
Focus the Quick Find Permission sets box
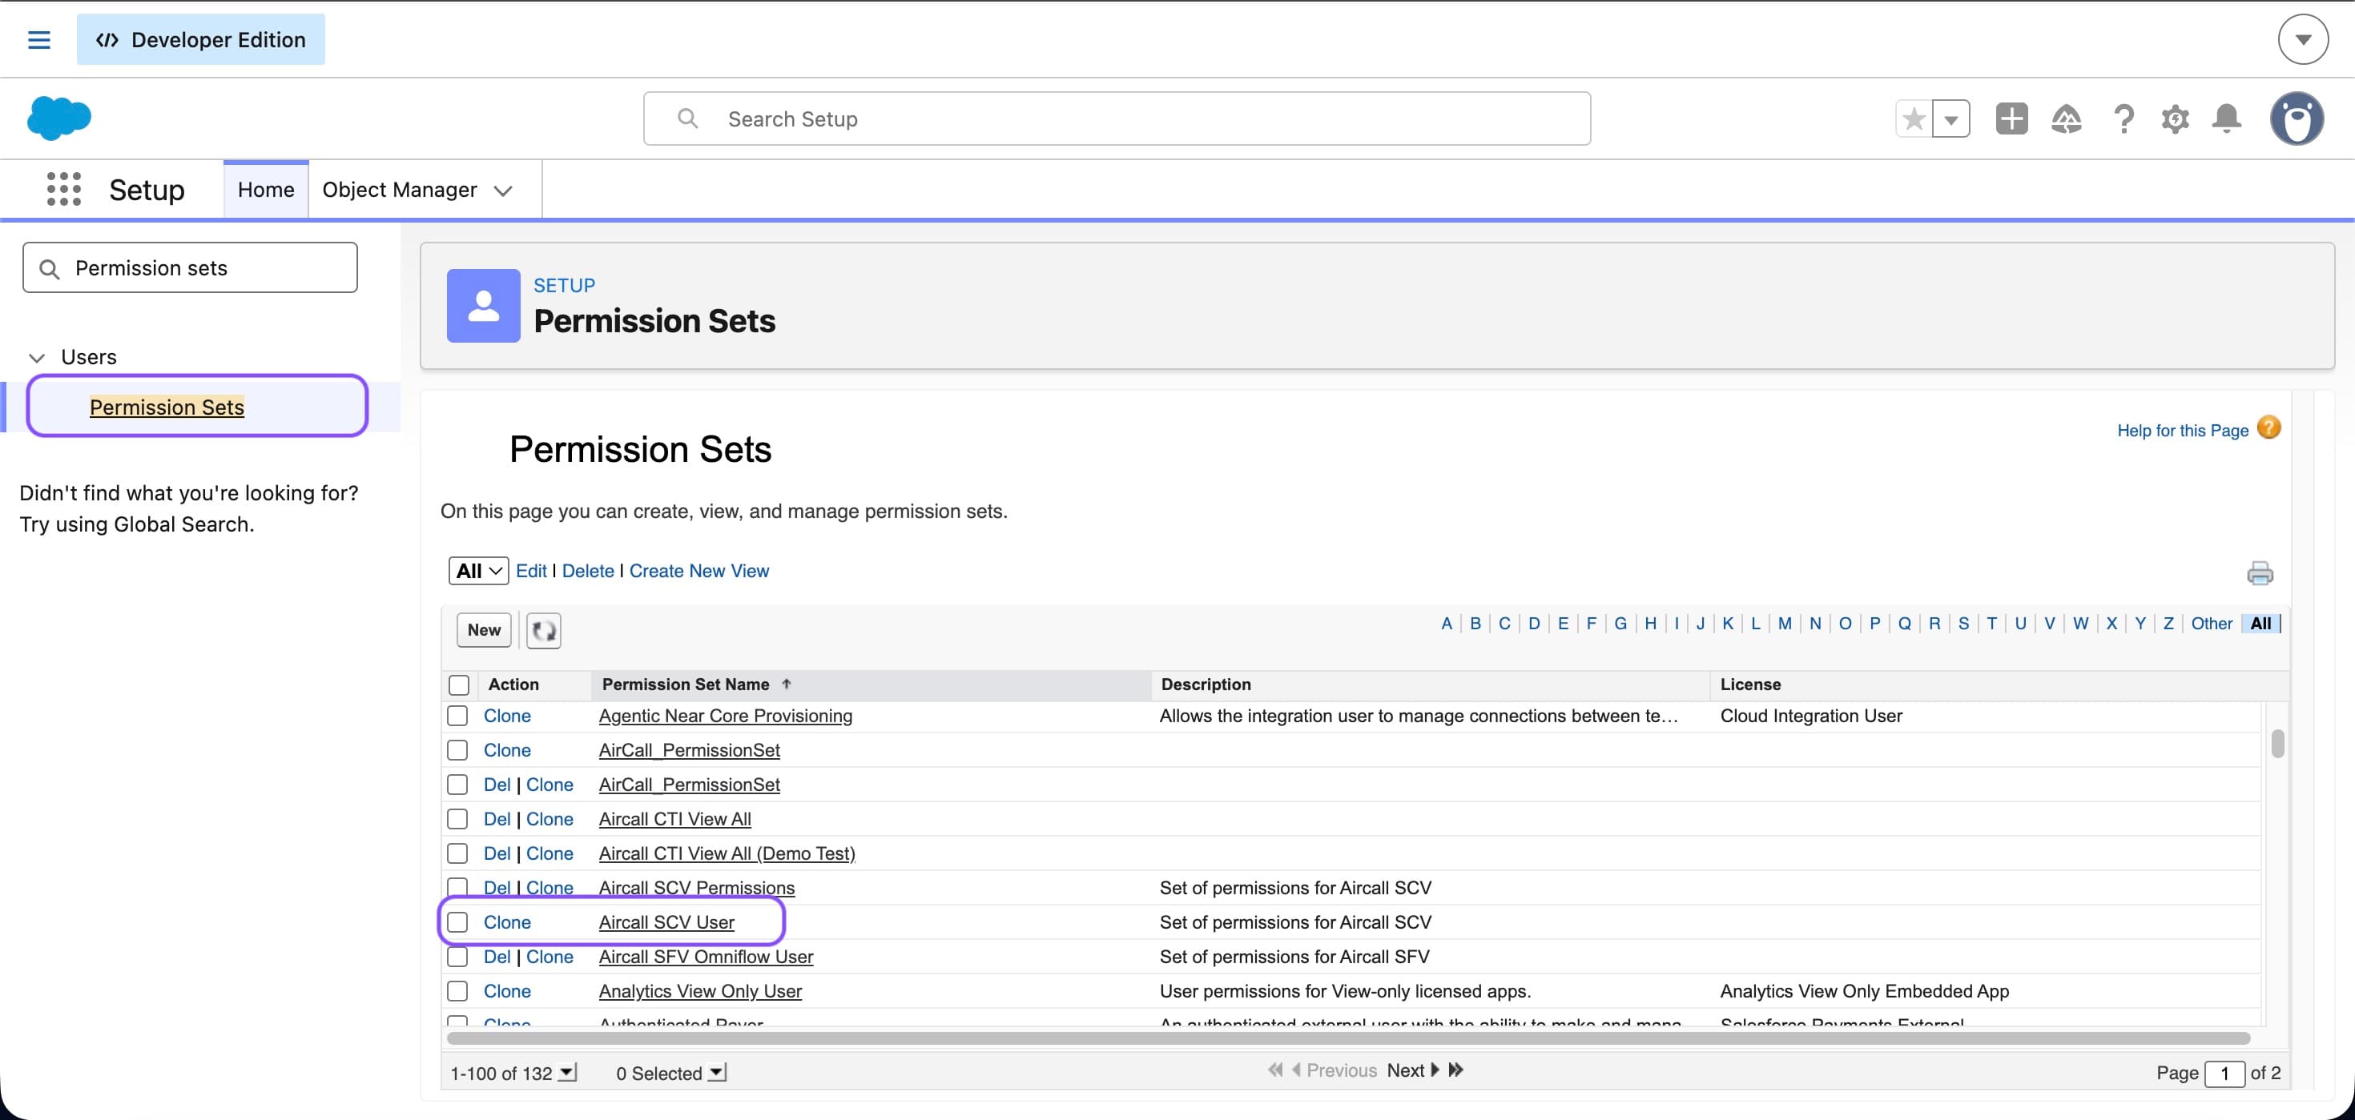click(x=190, y=267)
